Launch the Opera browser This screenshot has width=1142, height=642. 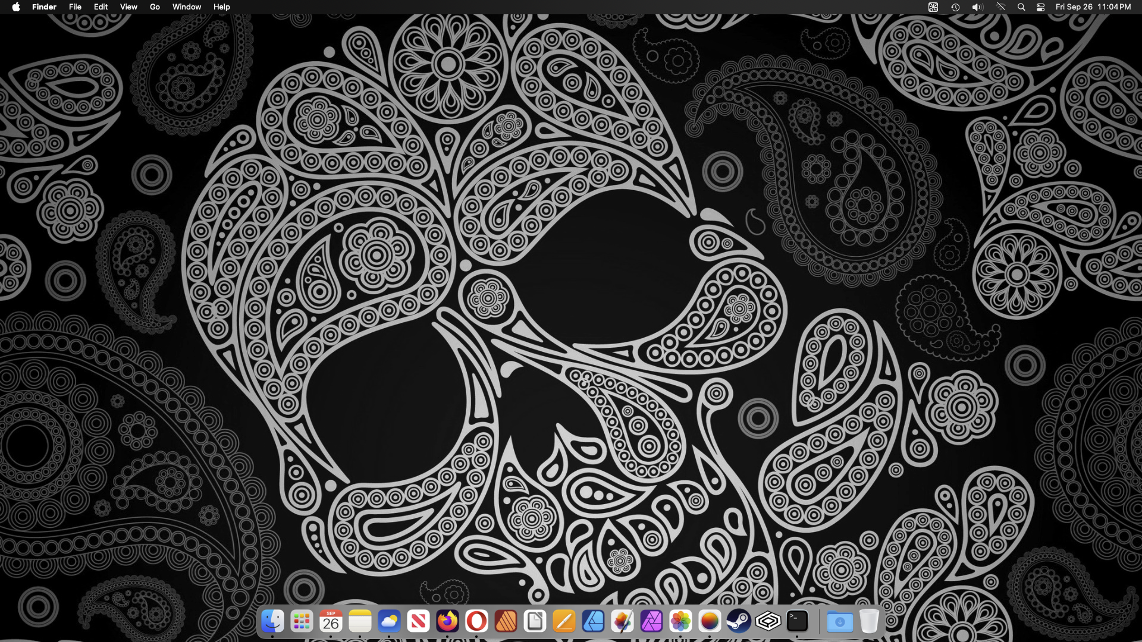pos(476,622)
